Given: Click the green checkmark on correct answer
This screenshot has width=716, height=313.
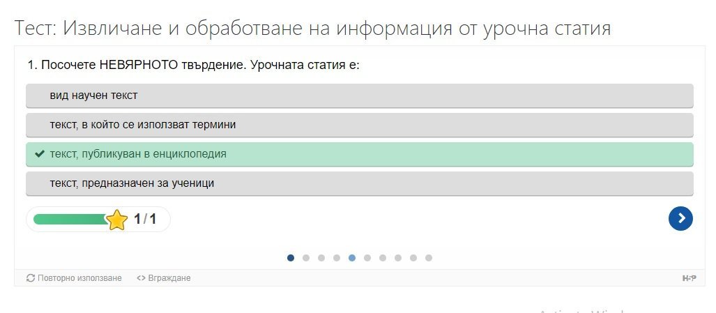Looking at the screenshot, I should tap(40, 154).
